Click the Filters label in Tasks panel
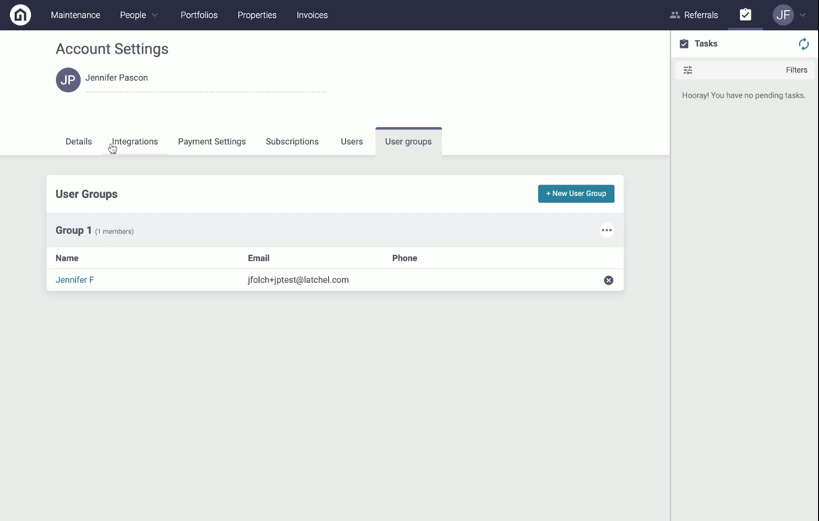 pos(796,70)
